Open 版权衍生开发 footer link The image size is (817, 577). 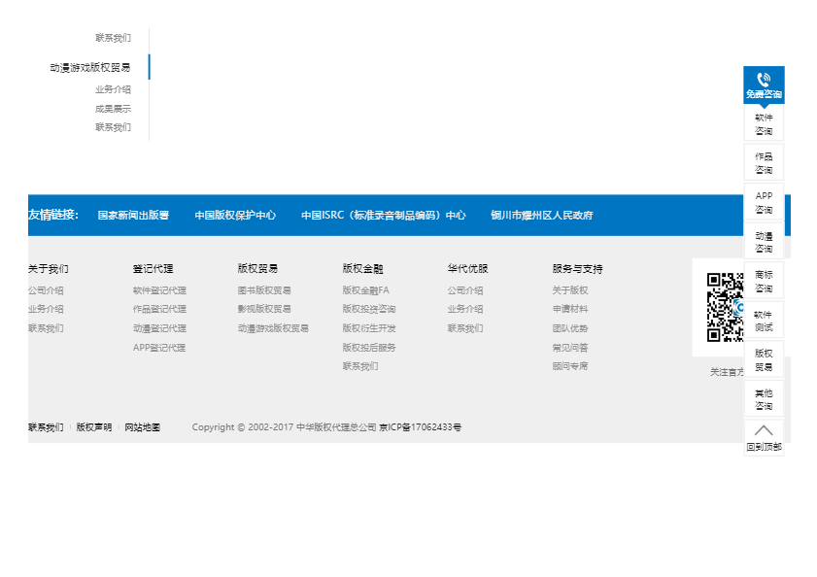tap(369, 328)
